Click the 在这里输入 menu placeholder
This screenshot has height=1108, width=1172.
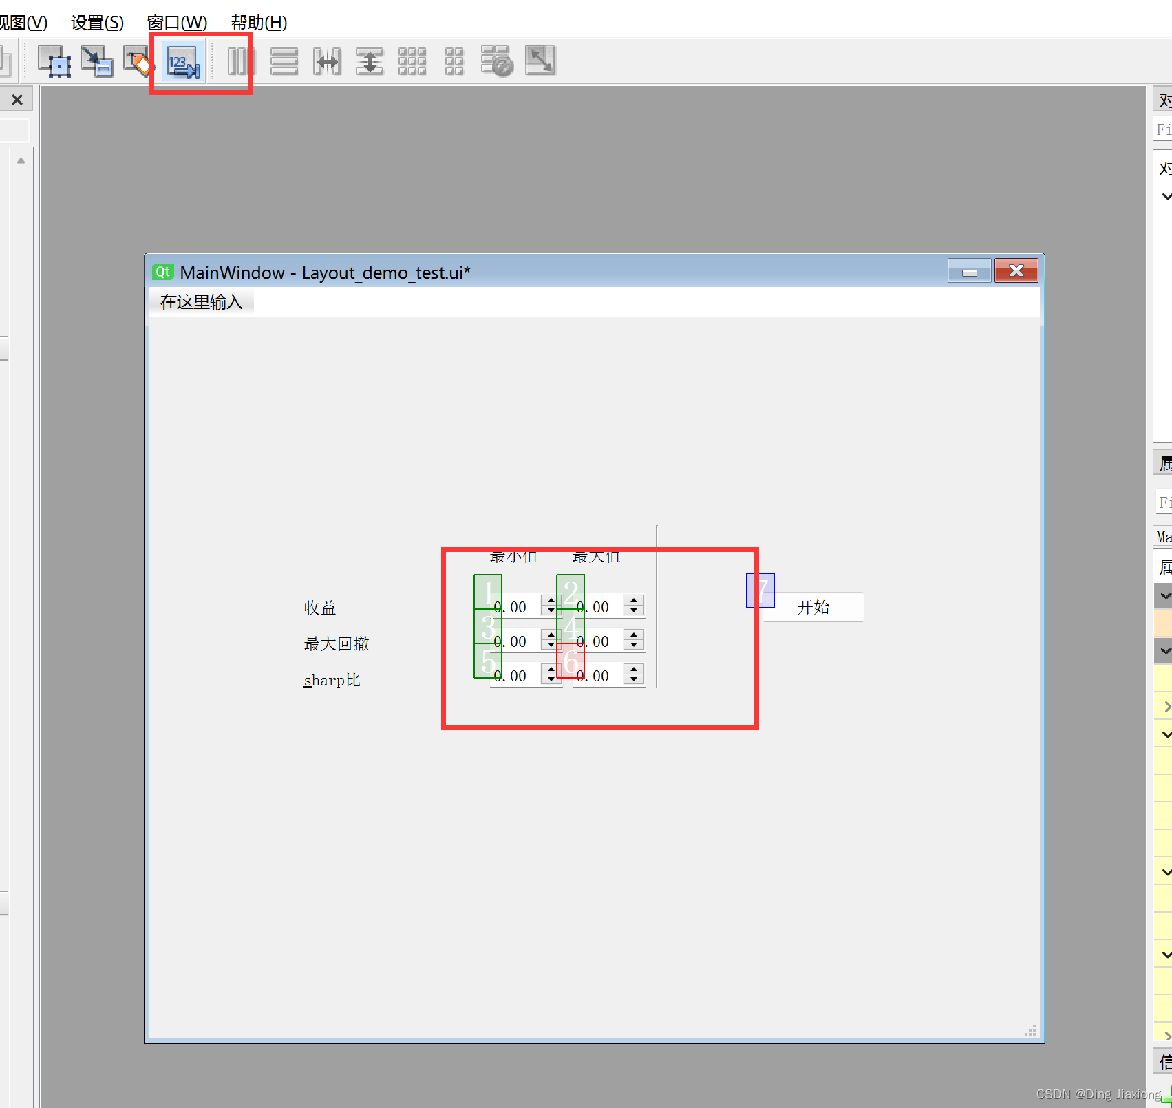pos(201,302)
